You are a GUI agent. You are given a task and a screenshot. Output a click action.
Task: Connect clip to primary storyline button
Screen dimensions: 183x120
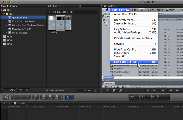(43, 97)
